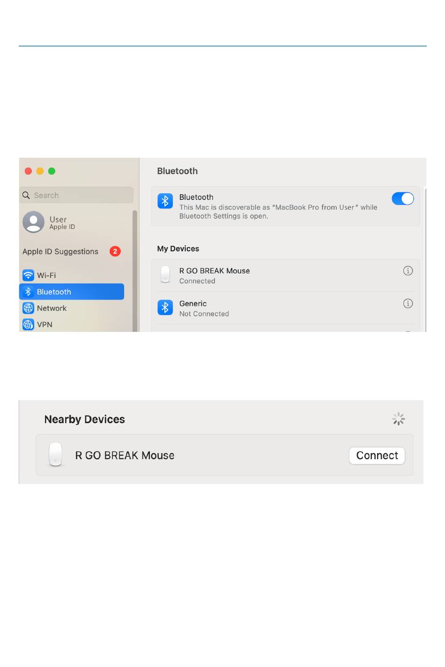Screen dimensions: 445x667
Task: Click the red notification badge showing 2
Action: click(115, 251)
